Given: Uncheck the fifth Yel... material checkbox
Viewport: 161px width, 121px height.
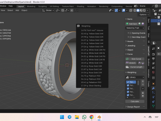Looking at the screenshot, I should [x=128, y=95].
